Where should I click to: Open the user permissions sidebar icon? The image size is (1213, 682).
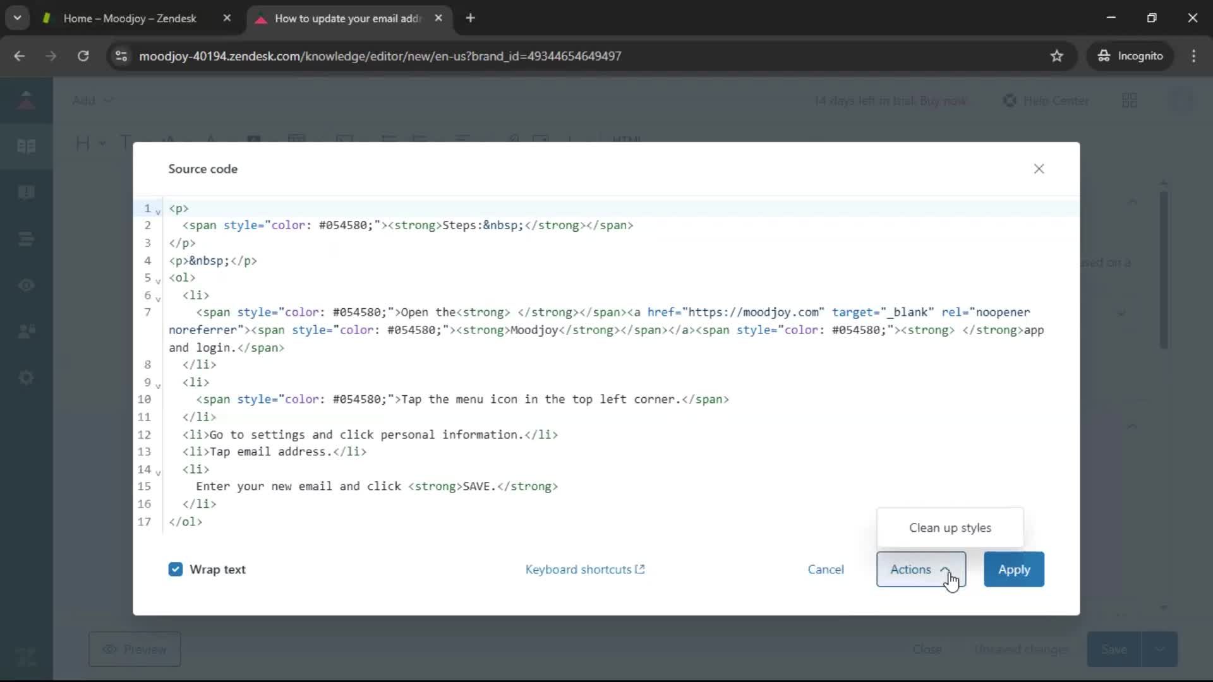click(26, 332)
